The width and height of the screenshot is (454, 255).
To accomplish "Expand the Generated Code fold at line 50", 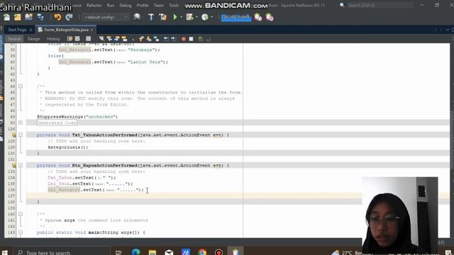I will coord(21,123).
